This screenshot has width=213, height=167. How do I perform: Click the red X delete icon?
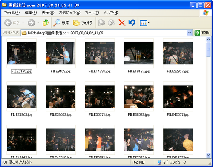(x=122, y=23)
